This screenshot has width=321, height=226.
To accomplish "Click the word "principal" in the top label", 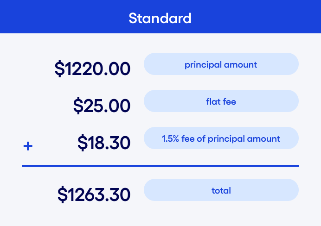I will 201,64.
